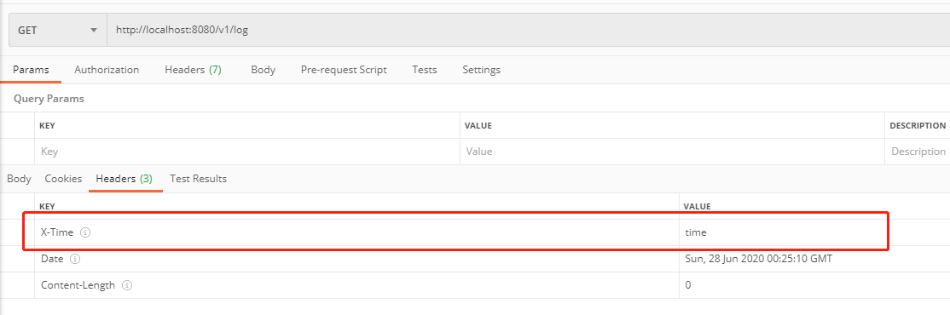
Task: Open request Headers (7) tab
Action: click(194, 70)
